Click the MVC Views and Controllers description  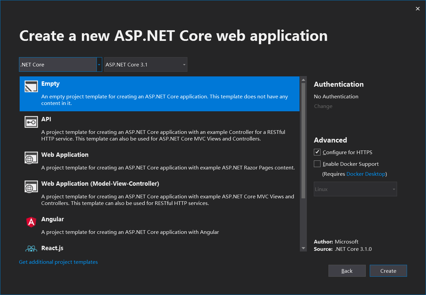point(168,200)
